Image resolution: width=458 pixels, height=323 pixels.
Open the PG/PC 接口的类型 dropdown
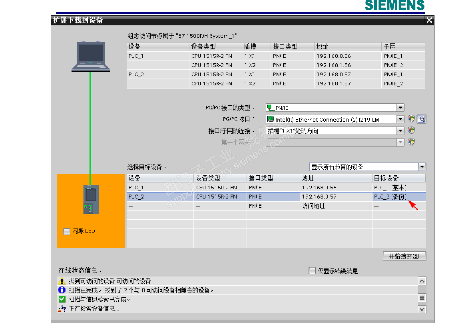(x=400, y=108)
